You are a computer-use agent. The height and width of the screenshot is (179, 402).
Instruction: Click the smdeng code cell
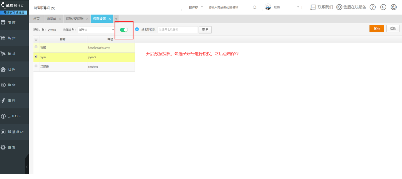coord(111,67)
